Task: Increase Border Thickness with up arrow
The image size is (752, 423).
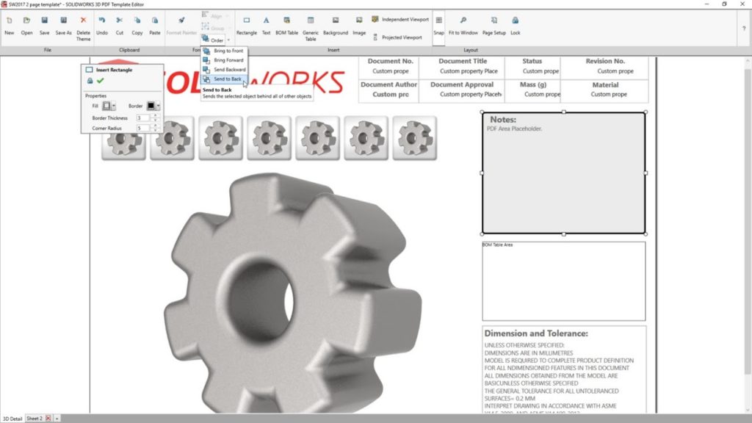Action: click(155, 115)
